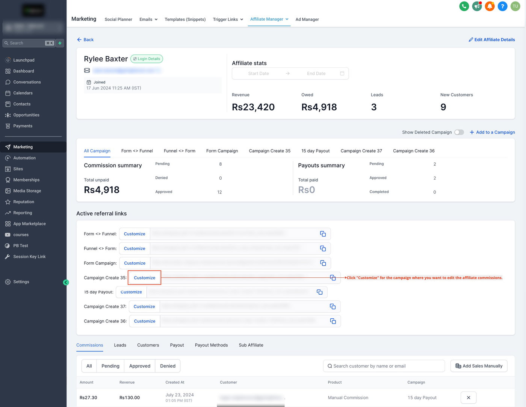Viewport: 526px width, 407px height.
Task: Click the blue help question mark icon
Action: [x=502, y=6]
